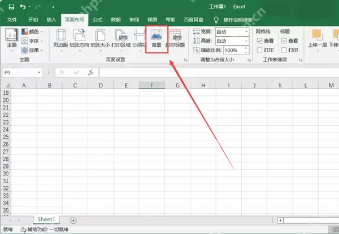This screenshot has width=339, height=234.
Task: Toggle the 标题 打印 checkbox
Action: pyautogui.click(x=284, y=50)
